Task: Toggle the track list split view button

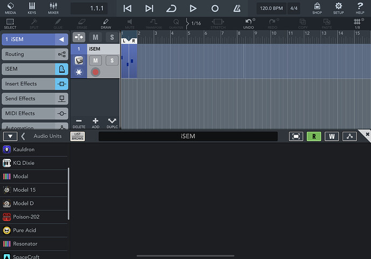Action: (79, 37)
